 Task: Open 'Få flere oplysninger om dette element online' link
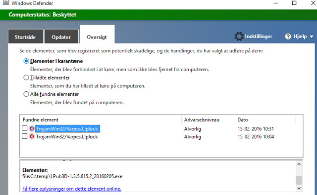(72, 189)
